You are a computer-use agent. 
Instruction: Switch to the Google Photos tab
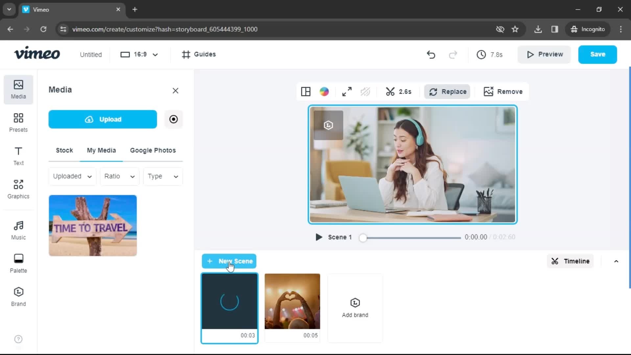click(x=152, y=150)
